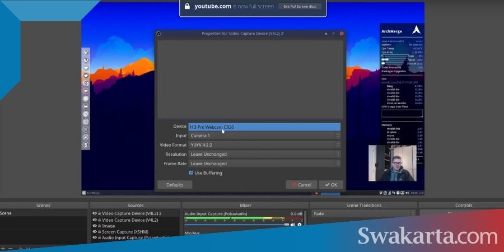The width and height of the screenshot is (504, 252).
Task: Toggle visibility of the Image source
Action: click(x=95, y=226)
